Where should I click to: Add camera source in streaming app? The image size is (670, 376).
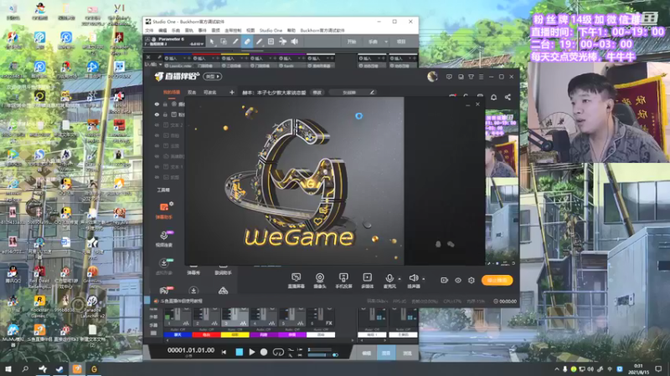320,281
